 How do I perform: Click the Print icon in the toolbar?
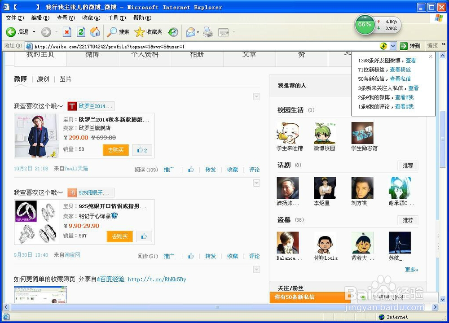[208, 32]
